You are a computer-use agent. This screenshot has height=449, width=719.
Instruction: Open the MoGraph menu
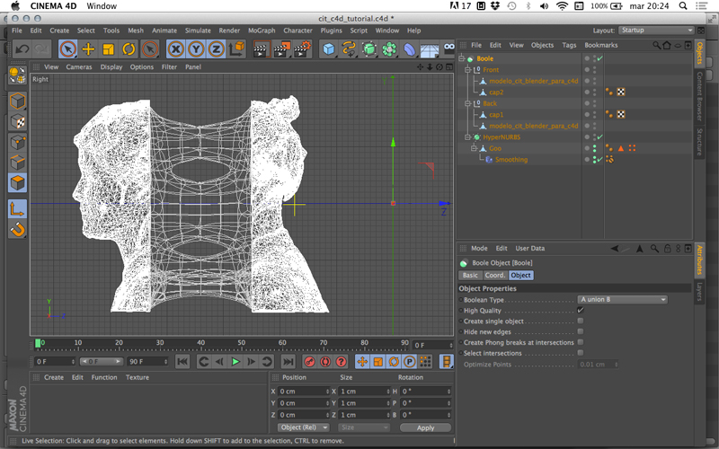[262, 31]
